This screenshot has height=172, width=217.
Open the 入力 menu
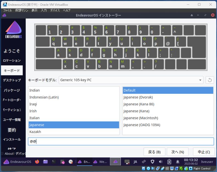click(x=44, y=10)
